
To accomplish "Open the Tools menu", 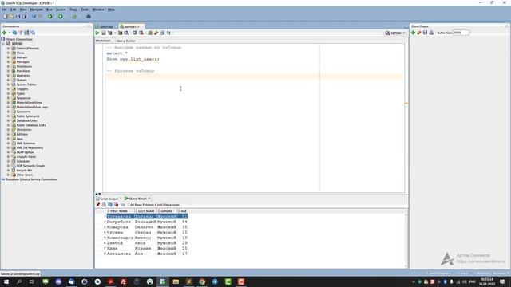I will [85, 10].
